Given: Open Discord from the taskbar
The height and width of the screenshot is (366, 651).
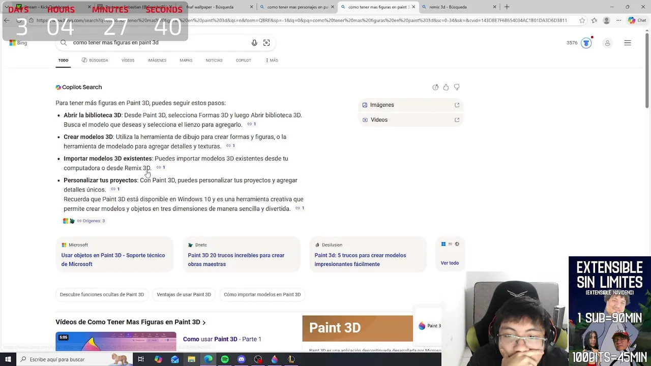Looking at the screenshot, I should pos(242,359).
